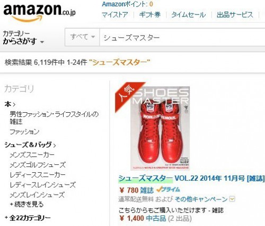Open the Shoes Master magazine cover thumbnail

160,128
